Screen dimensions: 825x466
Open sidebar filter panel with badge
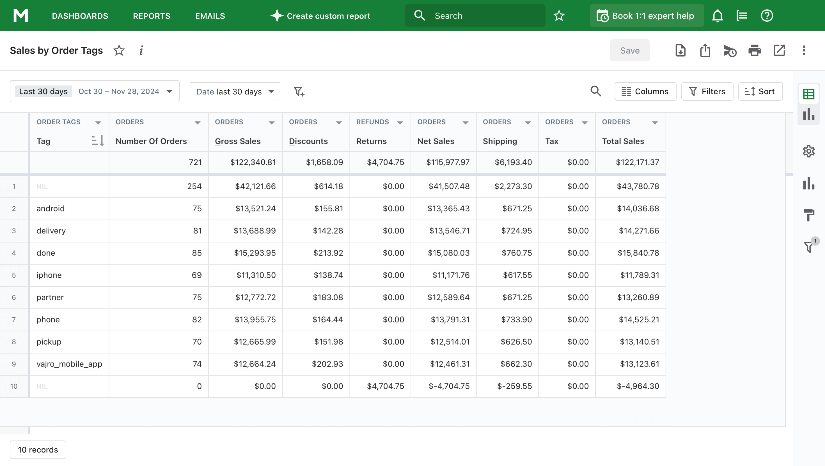click(x=808, y=246)
